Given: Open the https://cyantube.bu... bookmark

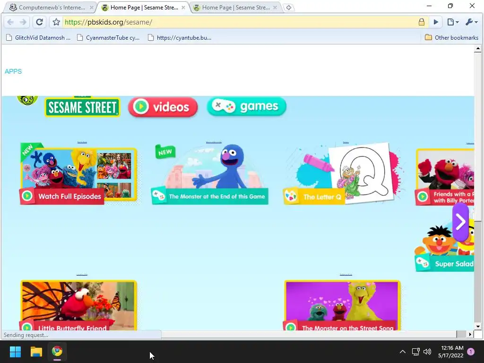Looking at the screenshot, I should click(180, 38).
